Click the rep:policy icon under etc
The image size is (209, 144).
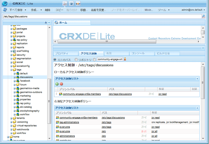point(14,40)
